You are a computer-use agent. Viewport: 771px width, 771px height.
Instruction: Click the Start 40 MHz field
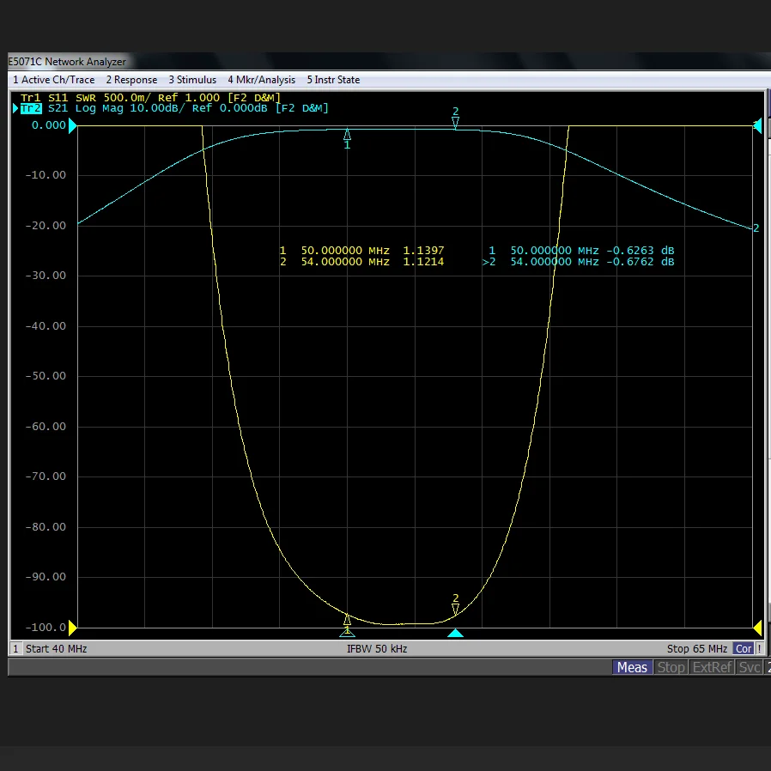(x=56, y=649)
